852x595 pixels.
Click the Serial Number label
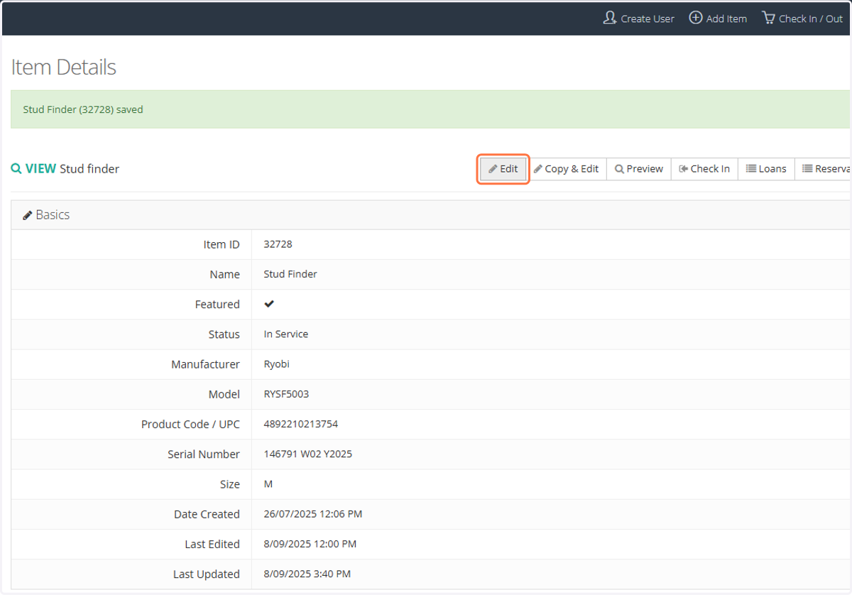[204, 454]
